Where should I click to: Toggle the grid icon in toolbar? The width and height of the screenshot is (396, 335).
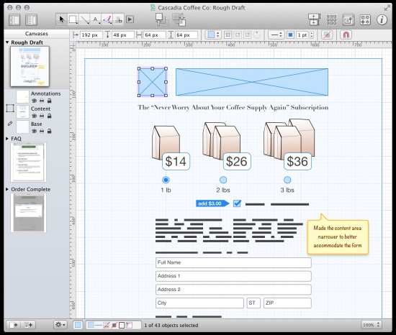tap(331, 19)
